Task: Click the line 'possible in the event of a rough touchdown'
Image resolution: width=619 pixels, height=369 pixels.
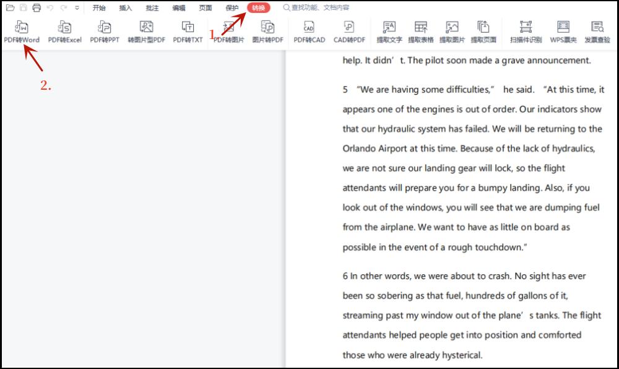Action: pyautogui.click(x=435, y=248)
